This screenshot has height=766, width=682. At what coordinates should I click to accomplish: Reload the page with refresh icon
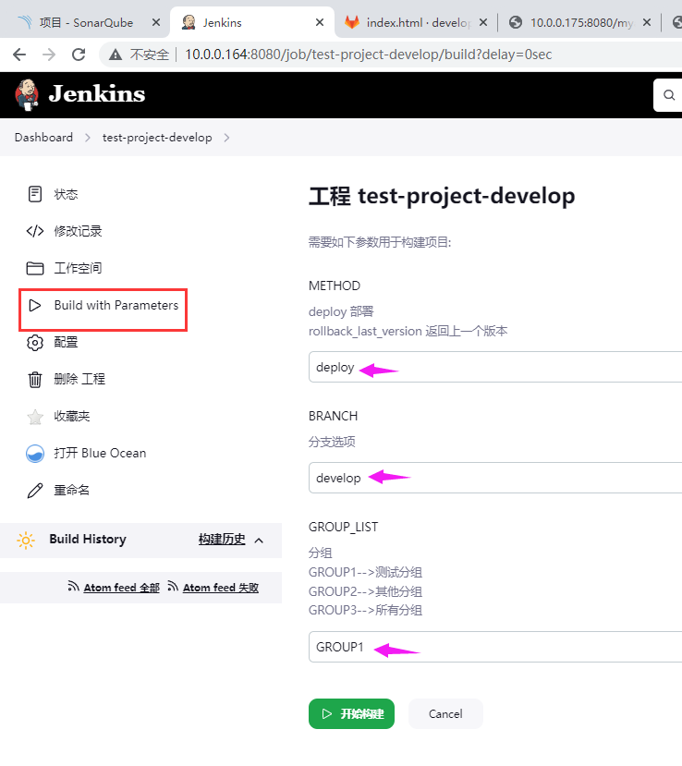coord(79,55)
